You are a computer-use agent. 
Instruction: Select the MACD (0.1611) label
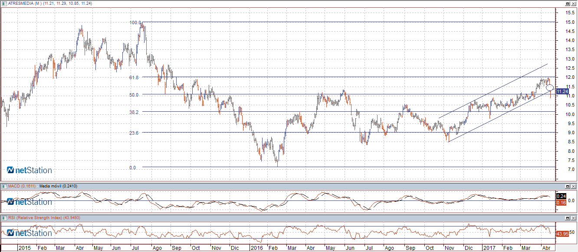click(x=22, y=186)
